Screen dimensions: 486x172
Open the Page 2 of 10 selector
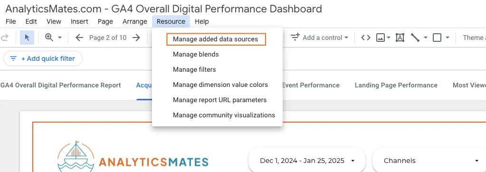108,38
